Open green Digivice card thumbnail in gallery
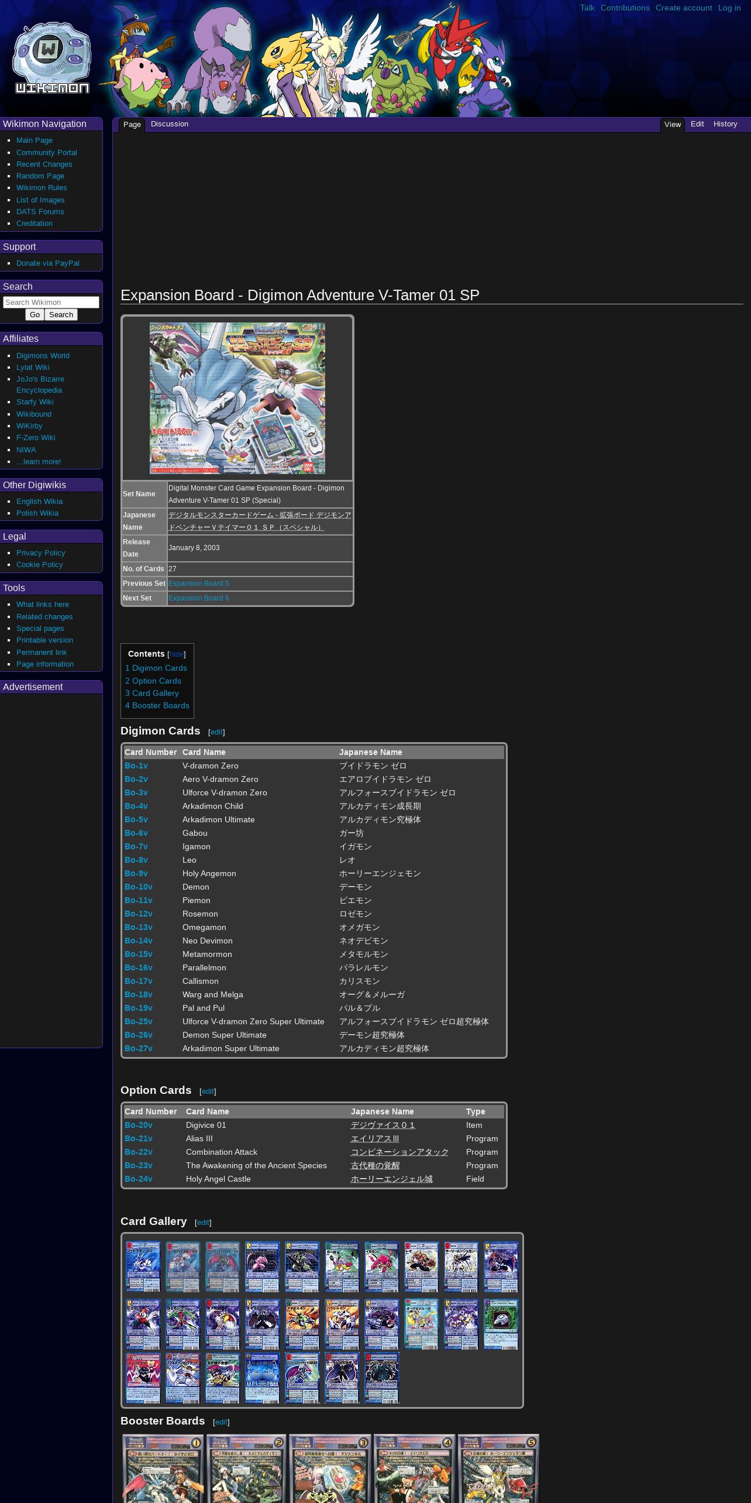 tap(501, 1324)
